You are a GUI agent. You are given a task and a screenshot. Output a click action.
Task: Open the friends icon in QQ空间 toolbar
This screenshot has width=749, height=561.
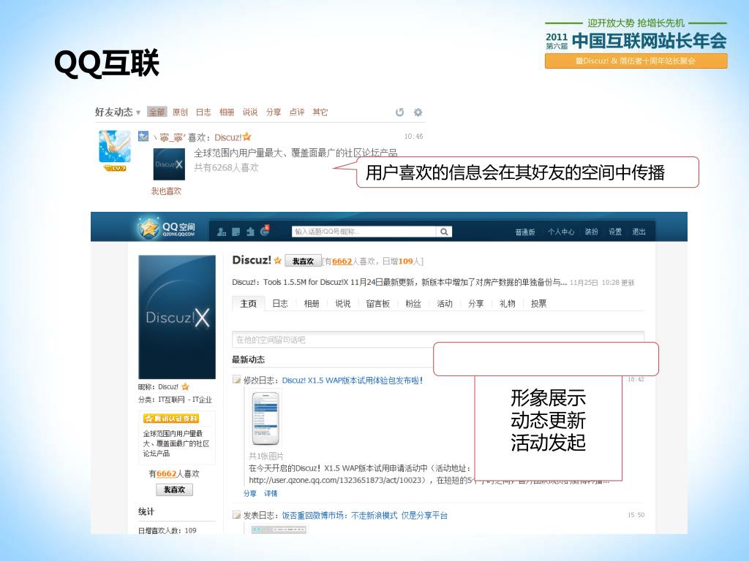click(x=222, y=232)
